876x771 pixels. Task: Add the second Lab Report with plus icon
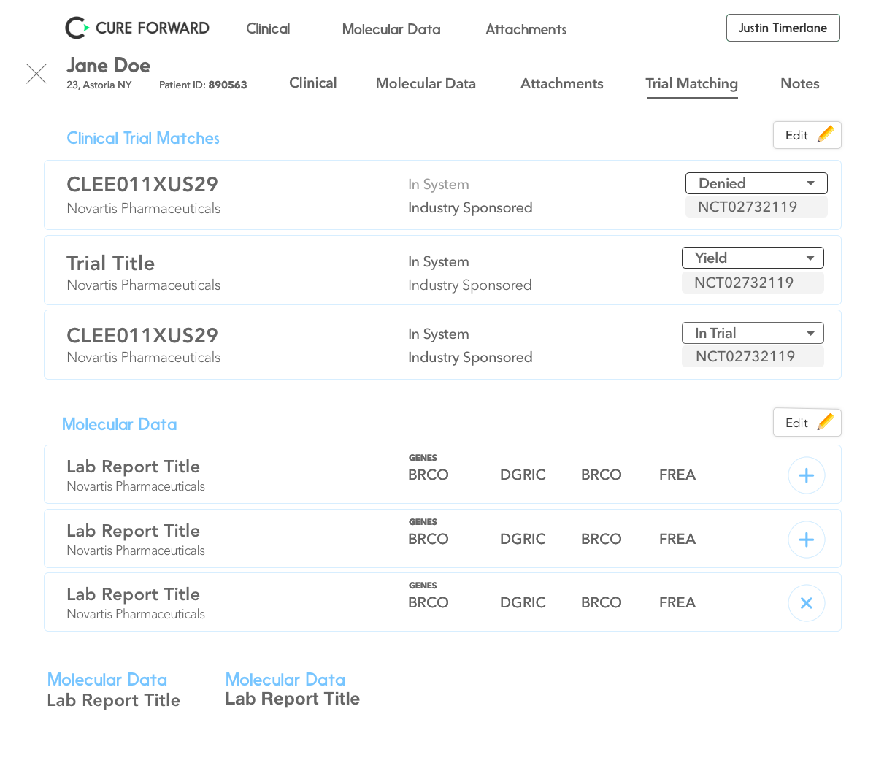click(807, 540)
